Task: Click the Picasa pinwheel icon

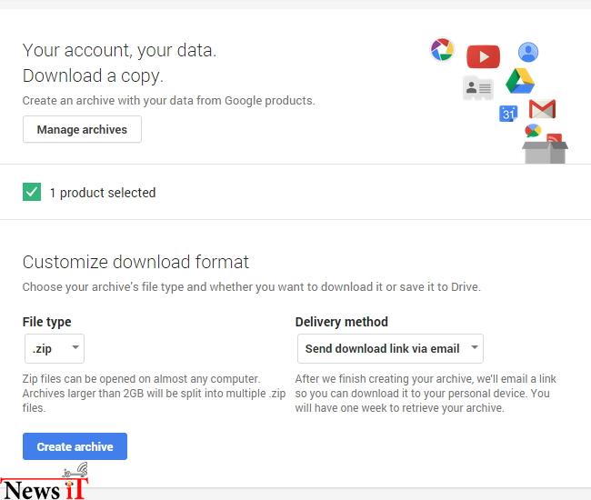Action: coord(442,50)
